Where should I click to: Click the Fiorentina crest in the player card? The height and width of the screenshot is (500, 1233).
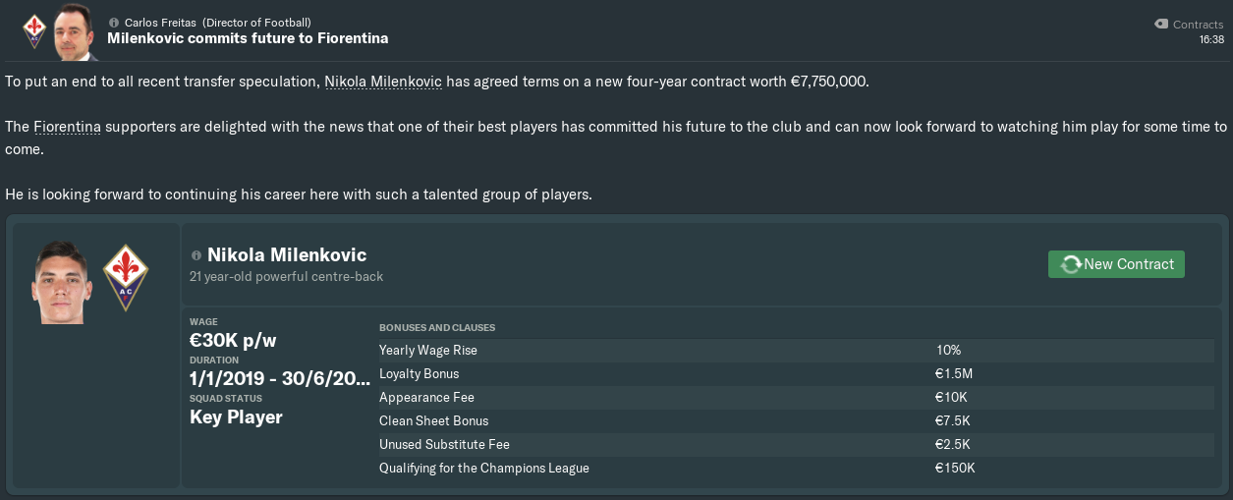pos(126,278)
